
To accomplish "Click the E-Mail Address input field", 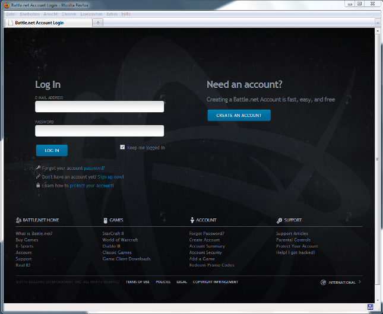I will point(99,107).
